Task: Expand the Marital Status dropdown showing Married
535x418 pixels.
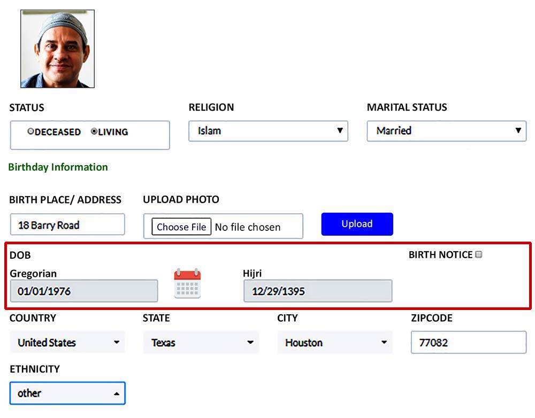Action: point(446,131)
